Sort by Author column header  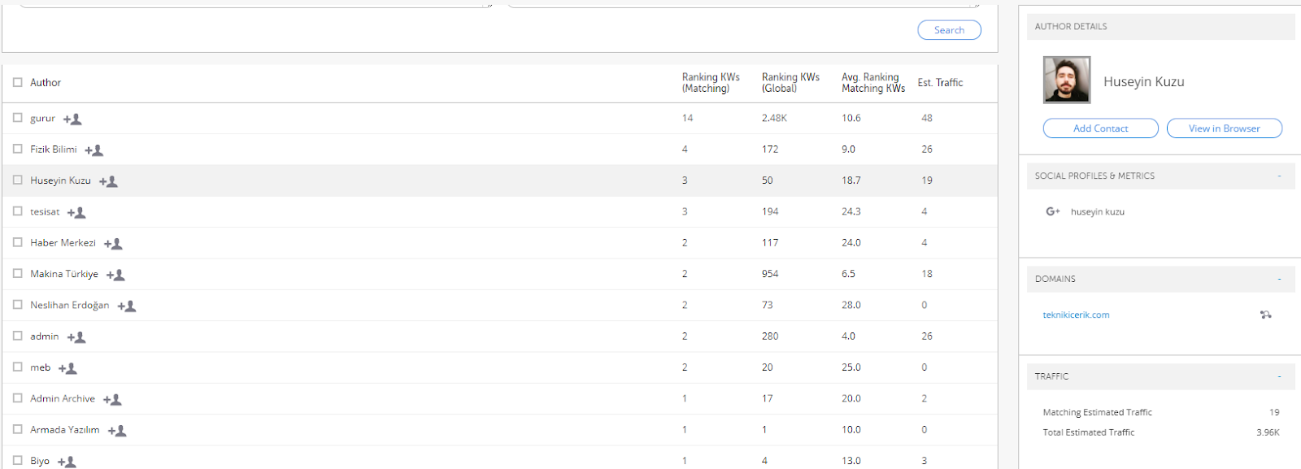[46, 83]
